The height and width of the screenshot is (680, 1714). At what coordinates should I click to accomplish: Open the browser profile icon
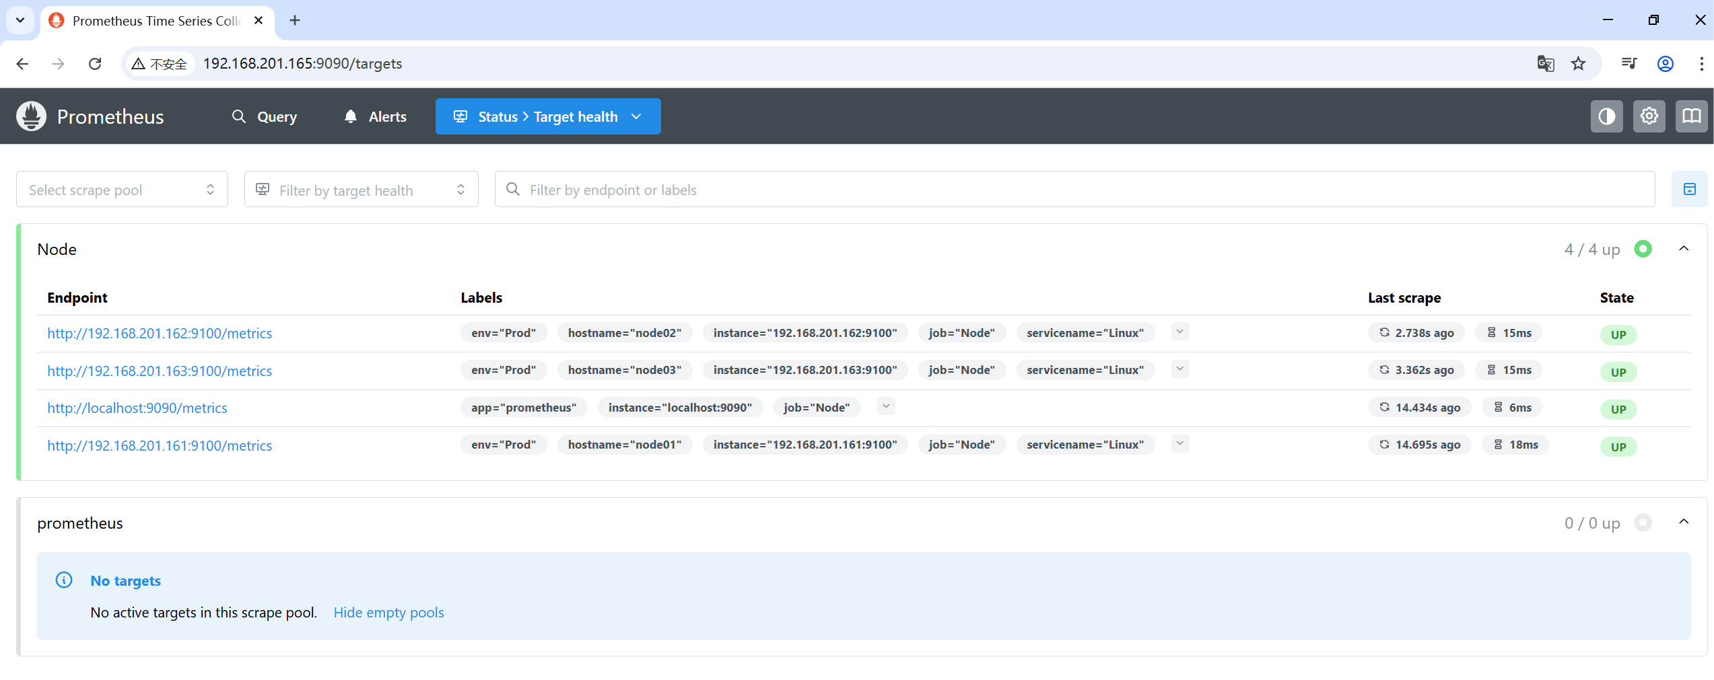pyautogui.click(x=1665, y=64)
